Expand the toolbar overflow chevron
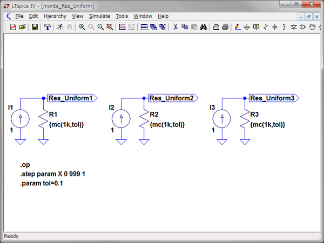Screen dimensions: 324x243 point(319,27)
